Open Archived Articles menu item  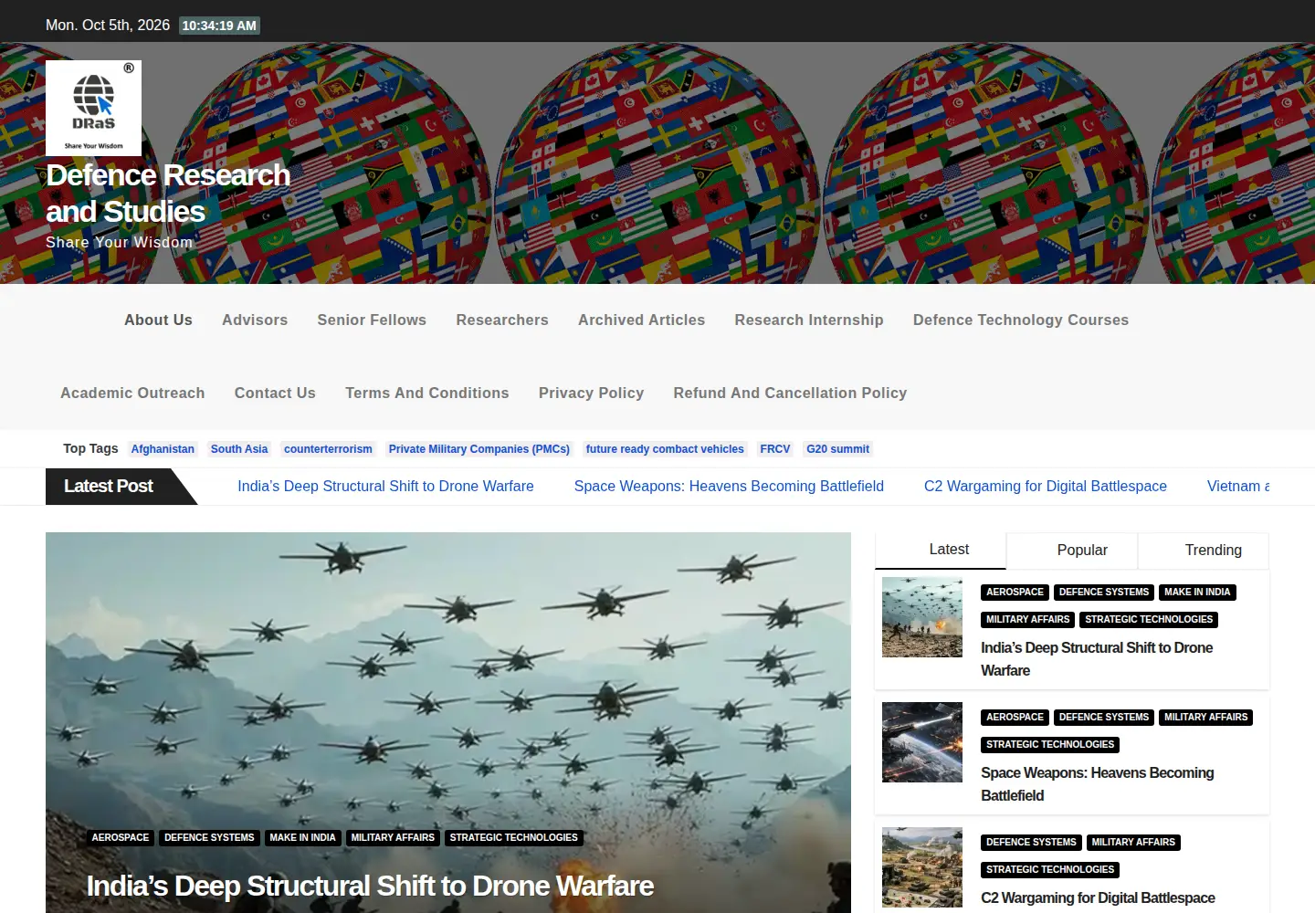coord(641,320)
